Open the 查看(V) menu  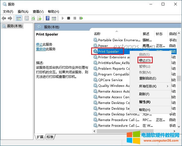(38, 12)
